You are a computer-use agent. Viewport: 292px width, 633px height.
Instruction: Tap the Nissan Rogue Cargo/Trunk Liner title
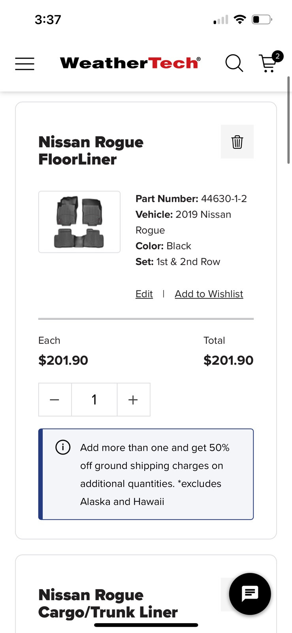point(107,604)
